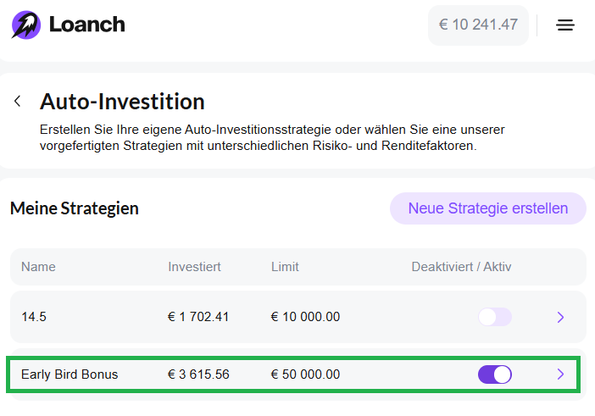The image size is (595, 416).
Task: Click the € 3 615.56 invested amount
Action: click(198, 374)
